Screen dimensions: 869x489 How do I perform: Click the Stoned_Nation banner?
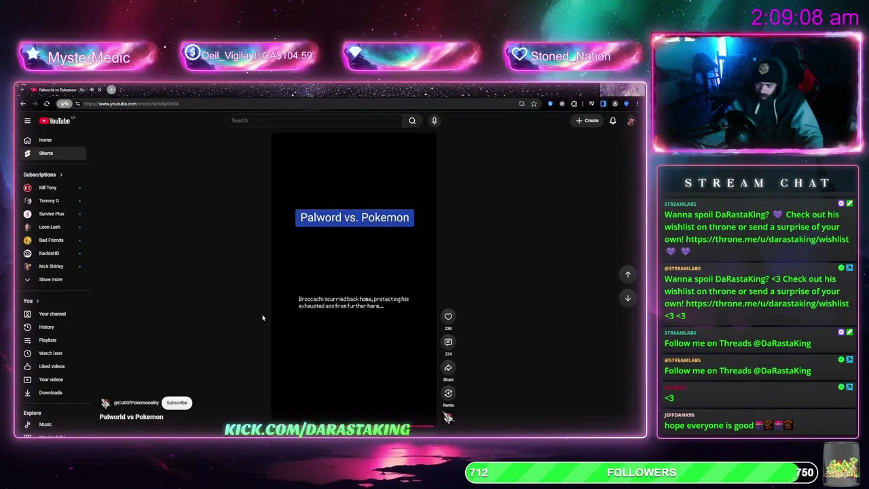pos(574,56)
